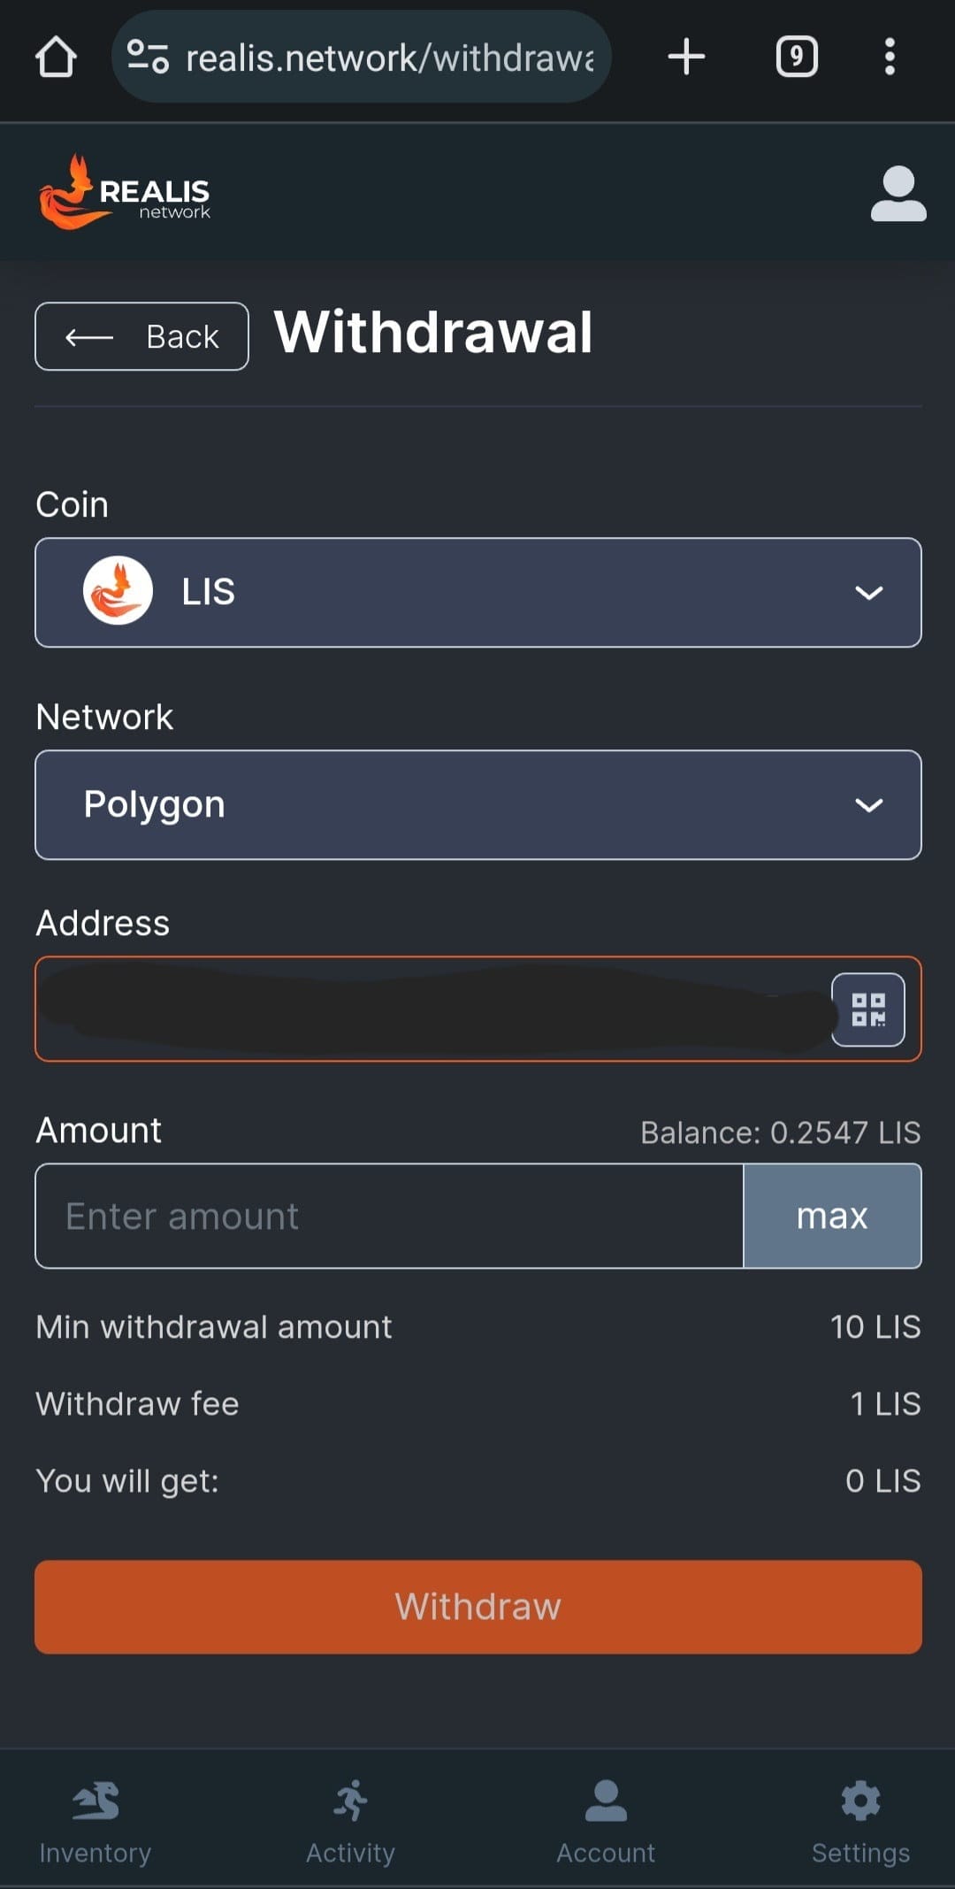The image size is (955, 1889).
Task: Tap the browser home icon
Action: [56, 58]
